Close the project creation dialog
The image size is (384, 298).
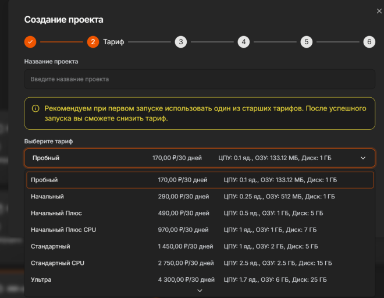[x=379, y=11]
